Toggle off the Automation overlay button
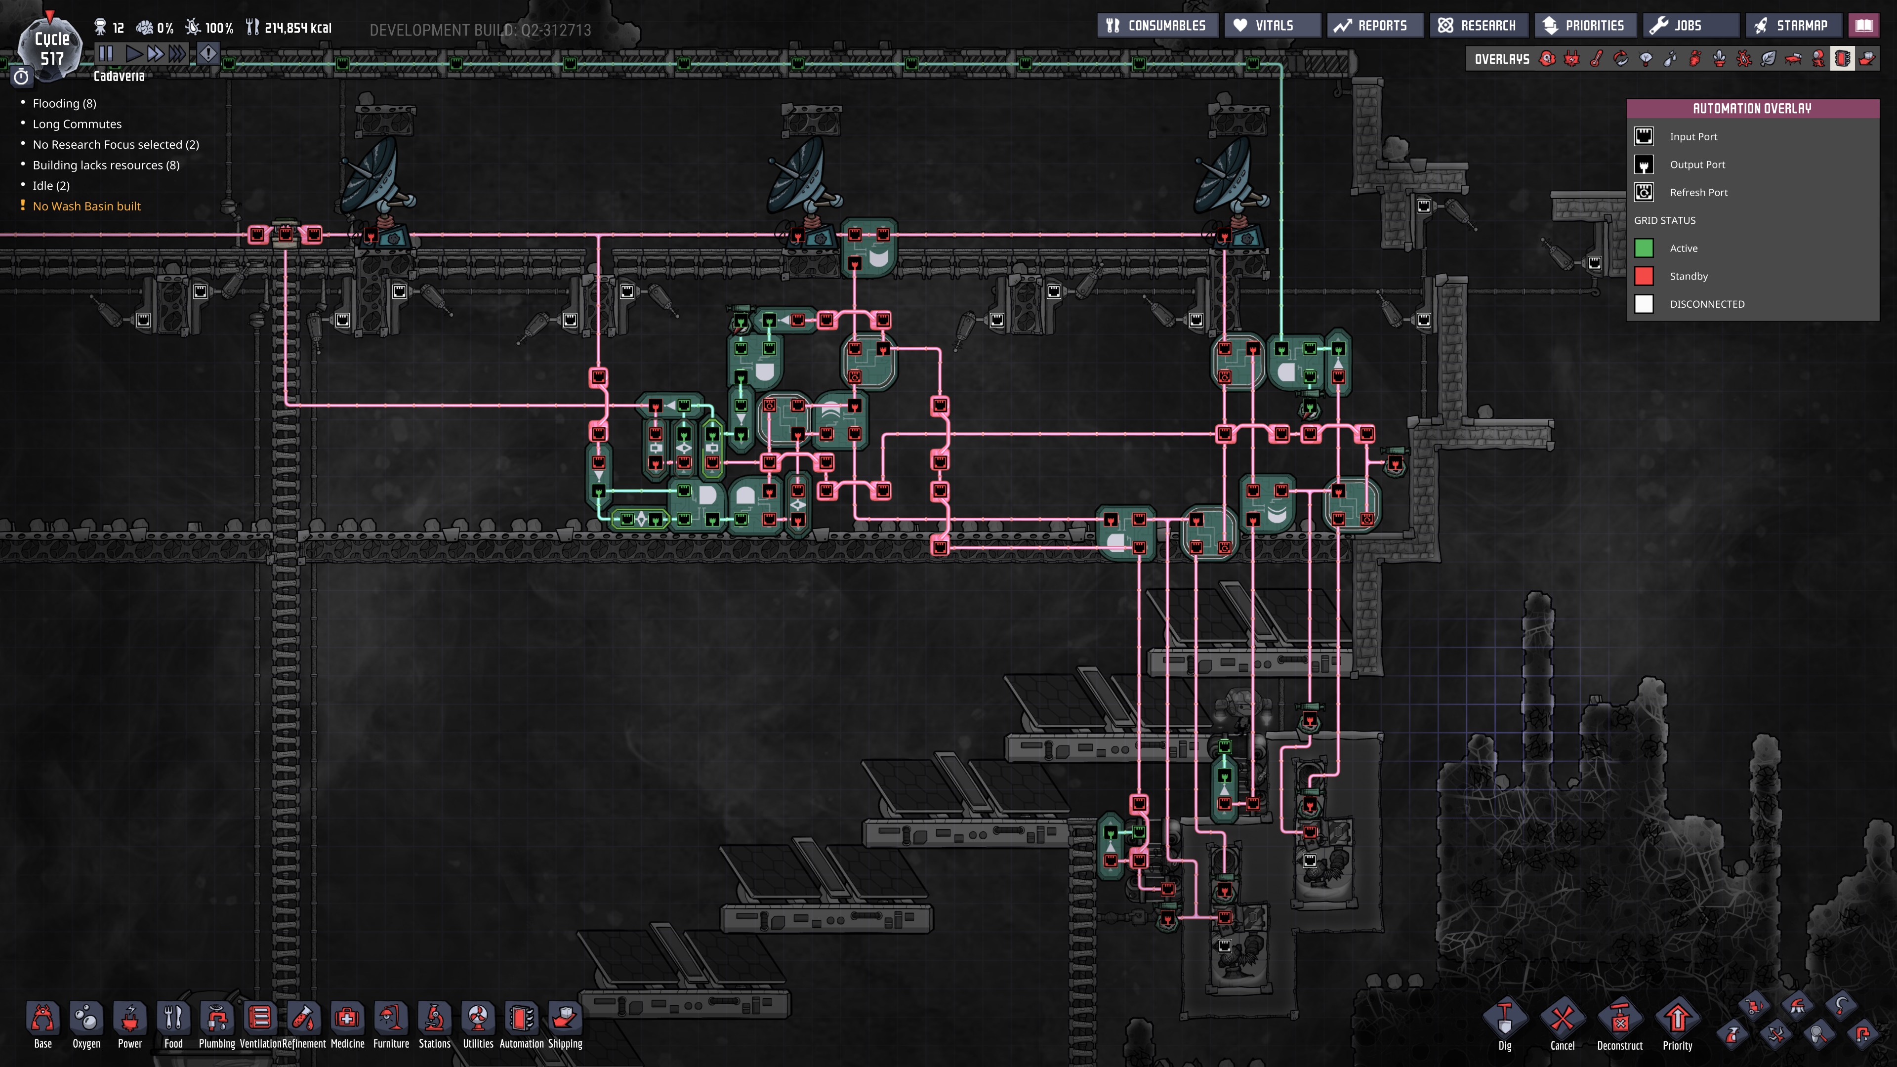The width and height of the screenshot is (1897, 1067). tap(1842, 59)
